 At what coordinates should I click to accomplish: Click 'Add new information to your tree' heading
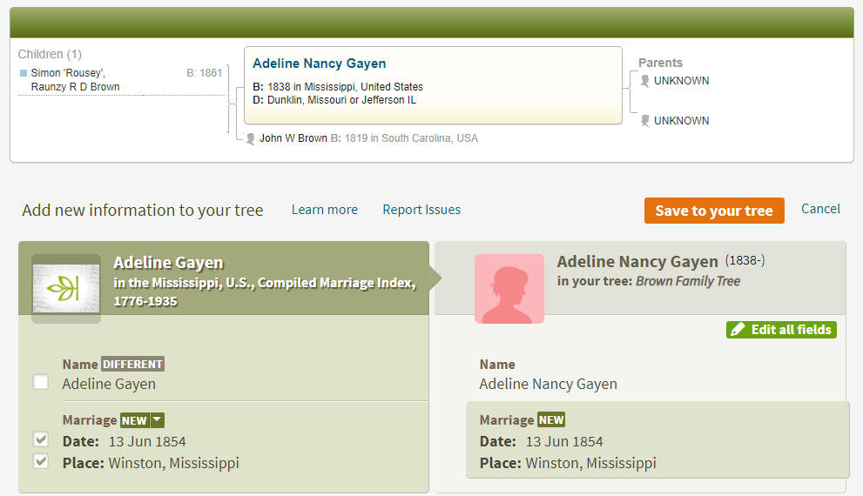(x=143, y=210)
